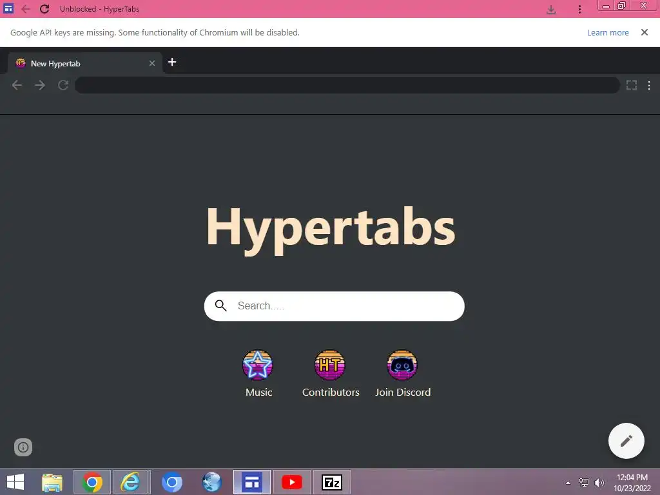Go back in the Hypertabs inner browser

17,86
